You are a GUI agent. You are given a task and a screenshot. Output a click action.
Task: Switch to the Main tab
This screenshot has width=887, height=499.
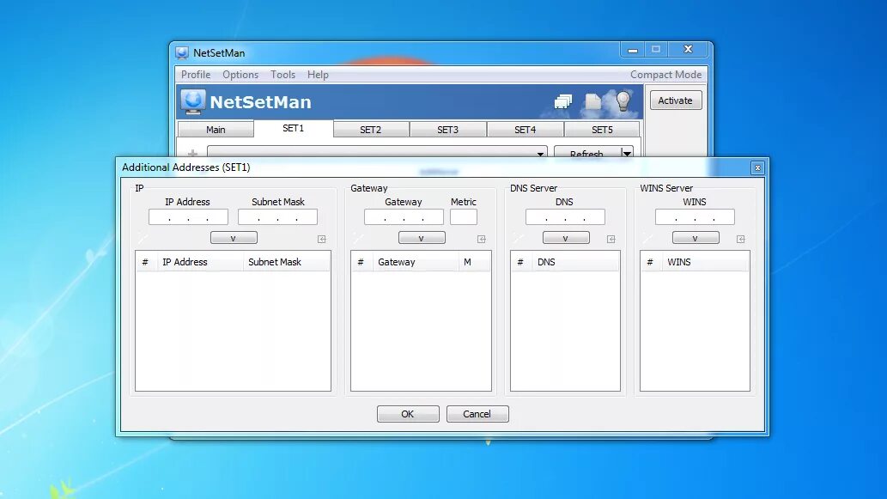(x=216, y=130)
